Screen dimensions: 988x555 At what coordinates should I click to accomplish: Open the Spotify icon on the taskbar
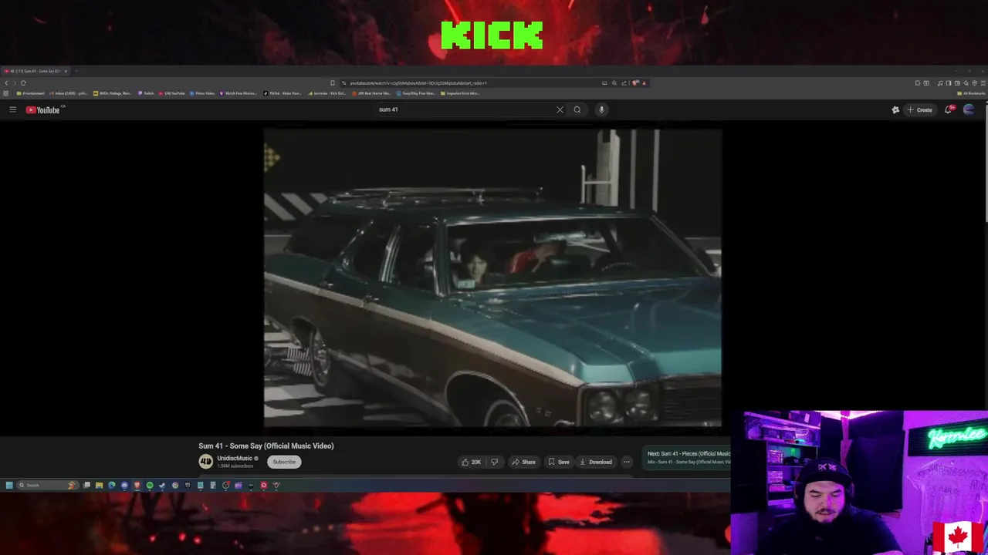point(150,485)
